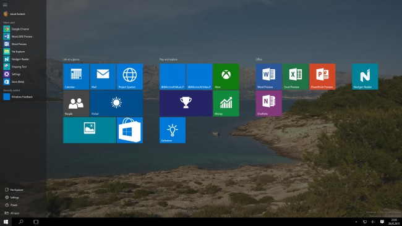This screenshot has width=402, height=226.
Task: Open the Action Center notifications icon
Action: click(382, 222)
